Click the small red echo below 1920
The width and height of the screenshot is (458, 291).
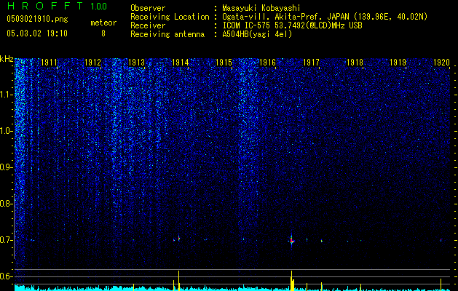(x=441, y=240)
